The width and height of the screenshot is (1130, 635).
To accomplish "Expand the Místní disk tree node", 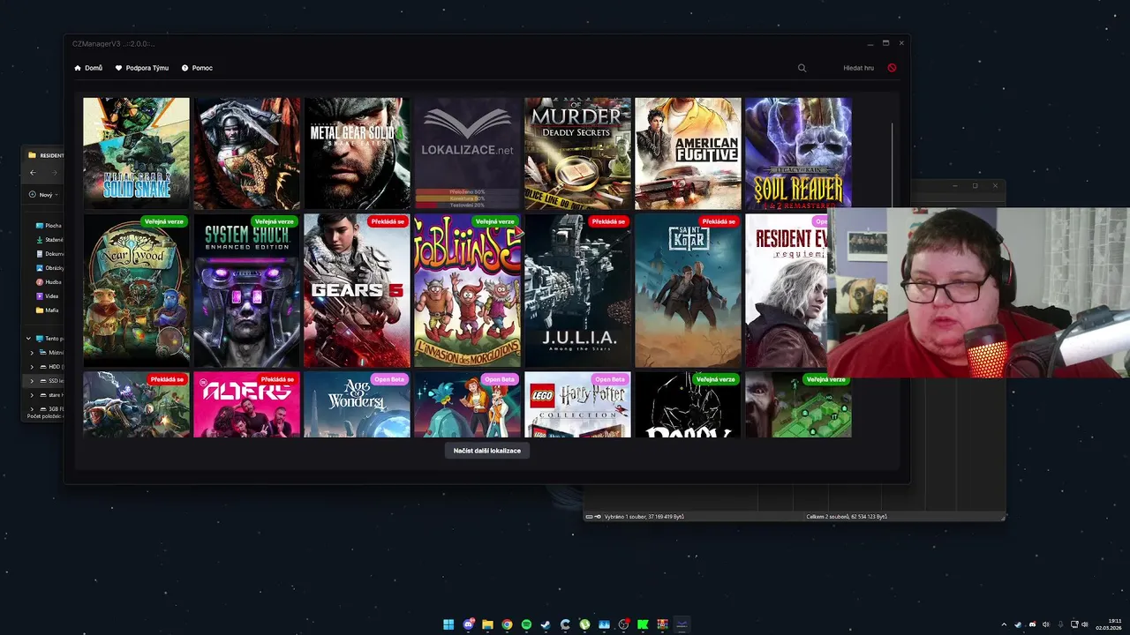I will pyautogui.click(x=32, y=353).
